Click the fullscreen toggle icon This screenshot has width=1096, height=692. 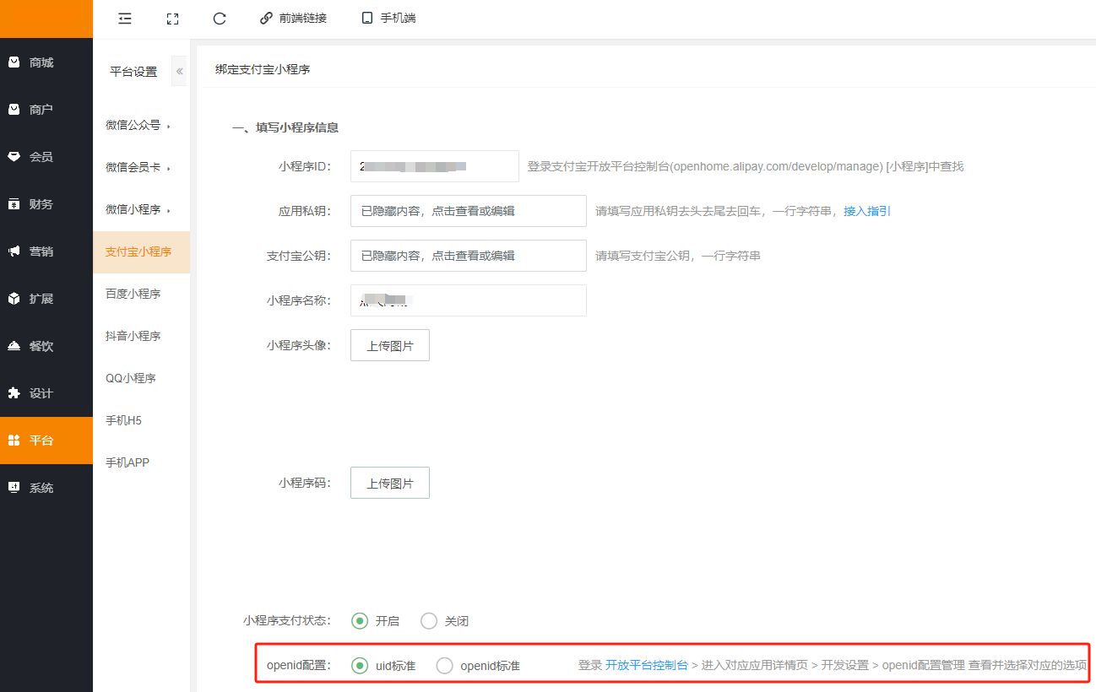[x=172, y=18]
